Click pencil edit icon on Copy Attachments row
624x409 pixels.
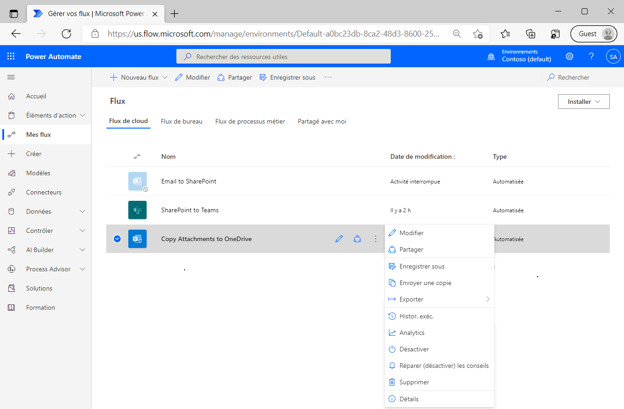339,239
